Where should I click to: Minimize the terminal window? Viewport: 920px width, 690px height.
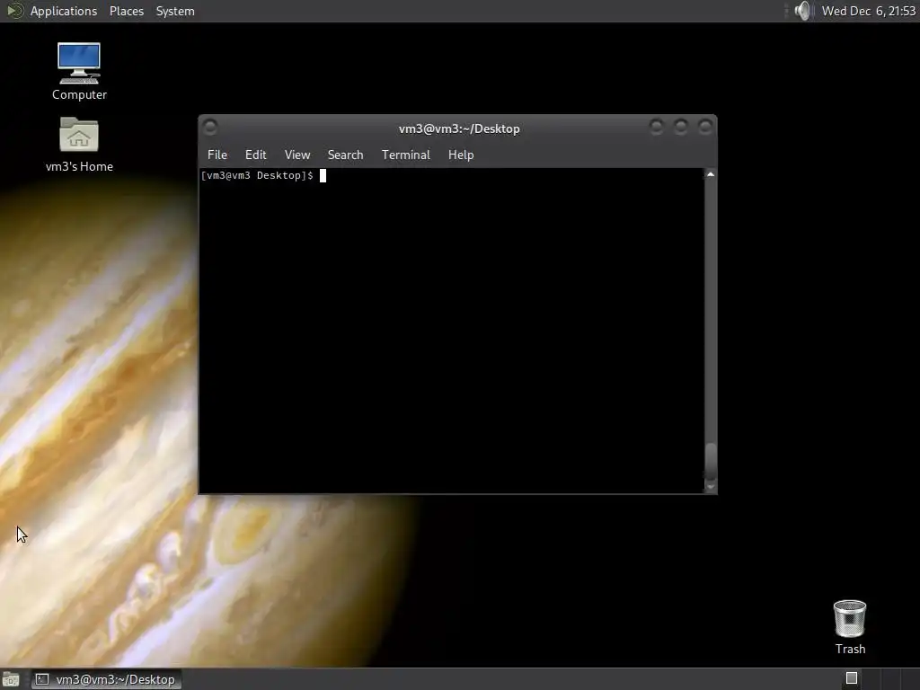click(657, 127)
